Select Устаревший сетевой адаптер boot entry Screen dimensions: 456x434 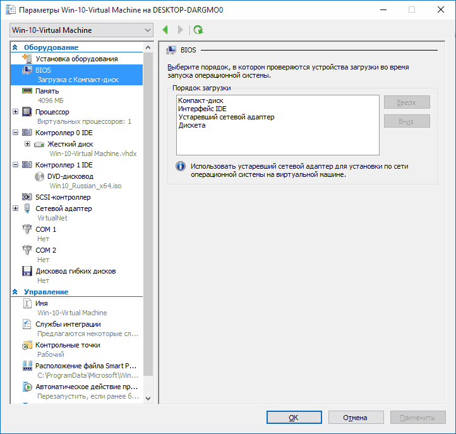coord(226,117)
